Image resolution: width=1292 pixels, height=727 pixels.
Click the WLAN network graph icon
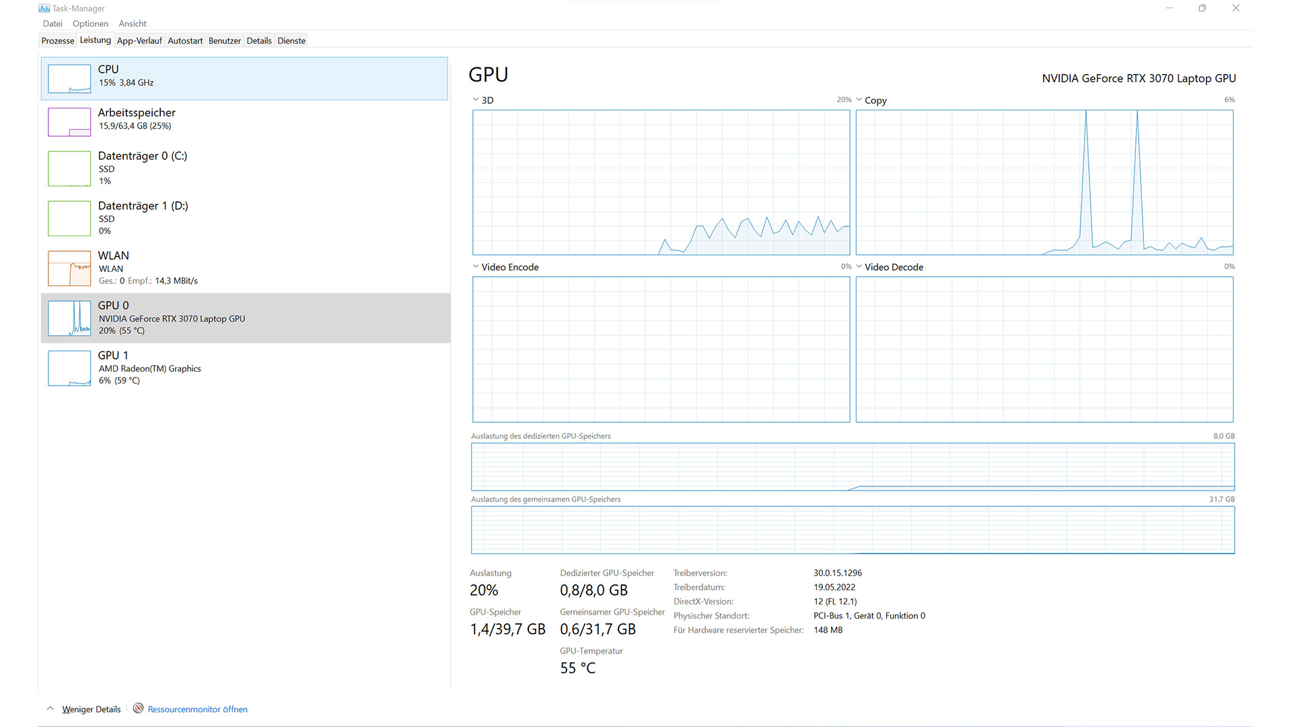coord(69,268)
